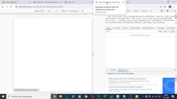This screenshot has height=99, width=177.
Task: Close the bottom drawer
Action: coord(175,70)
